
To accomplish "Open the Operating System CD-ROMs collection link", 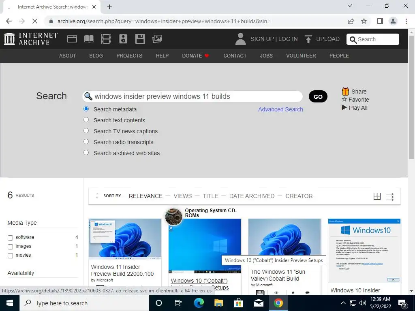I will (211, 213).
